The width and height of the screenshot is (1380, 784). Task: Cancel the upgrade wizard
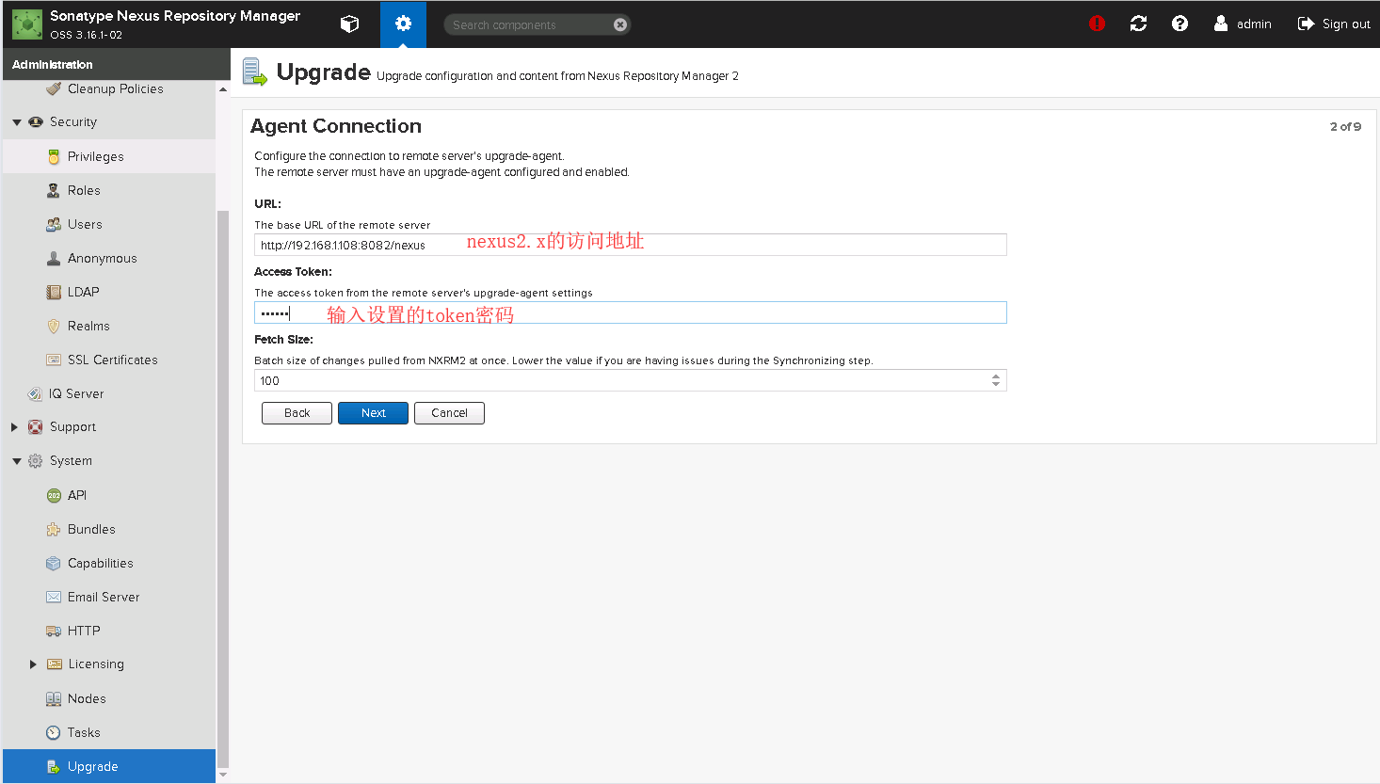point(449,413)
